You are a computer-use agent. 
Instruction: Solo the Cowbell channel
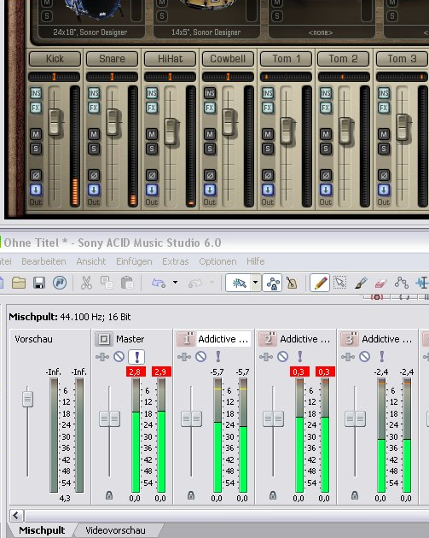coord(210,149)
